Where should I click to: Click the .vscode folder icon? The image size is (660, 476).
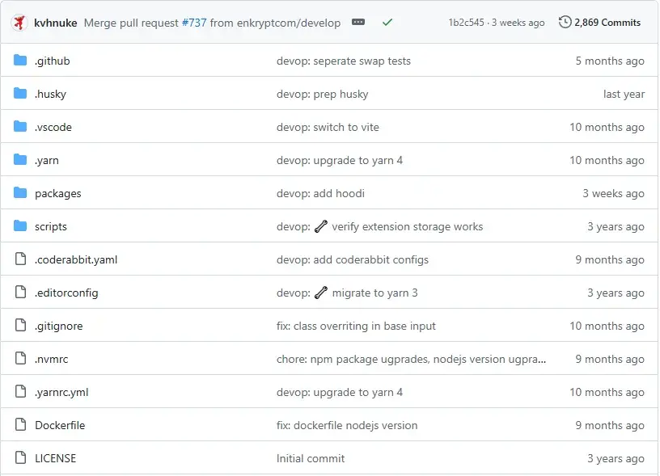pos(20,127)
